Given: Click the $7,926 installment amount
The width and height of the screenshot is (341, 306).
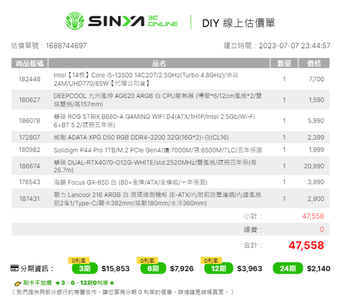Looking at the screenshot, I should 181,269.
